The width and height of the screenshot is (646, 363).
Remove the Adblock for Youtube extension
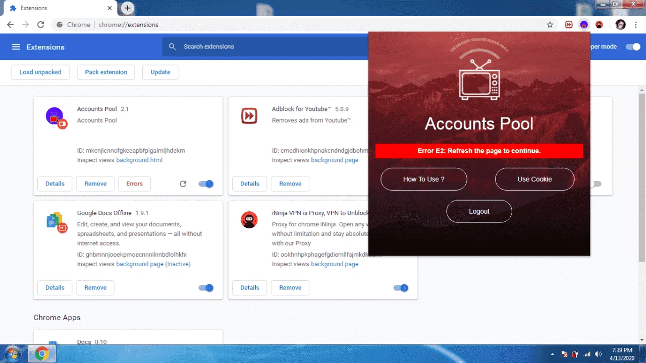pyautogui.click(x=290, y=184)
